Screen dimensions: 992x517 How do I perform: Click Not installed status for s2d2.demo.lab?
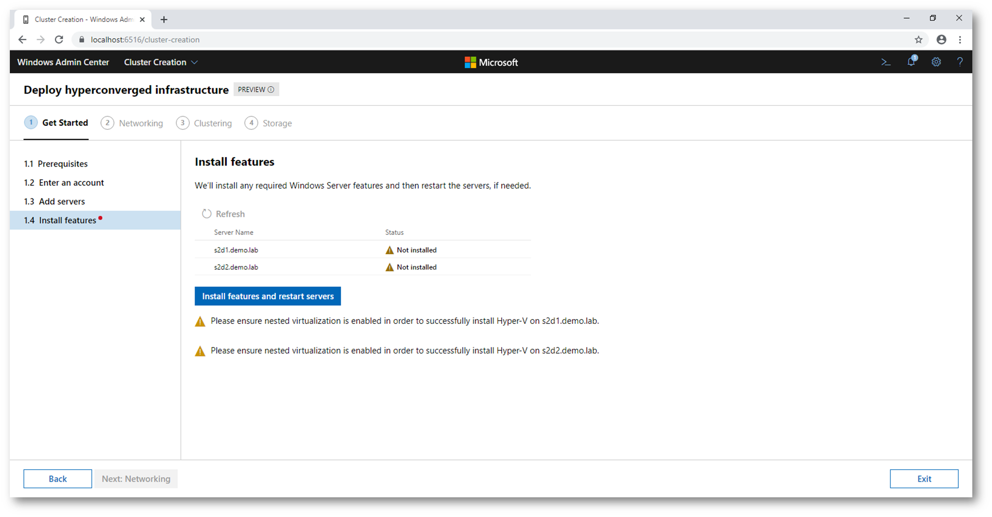411,267
